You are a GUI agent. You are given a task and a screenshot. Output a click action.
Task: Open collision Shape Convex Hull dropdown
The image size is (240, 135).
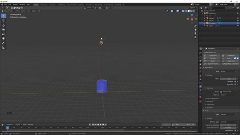click(x=228, y=92)
